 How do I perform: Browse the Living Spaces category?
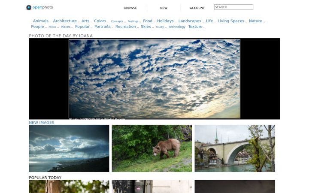[x=231, y=21]
